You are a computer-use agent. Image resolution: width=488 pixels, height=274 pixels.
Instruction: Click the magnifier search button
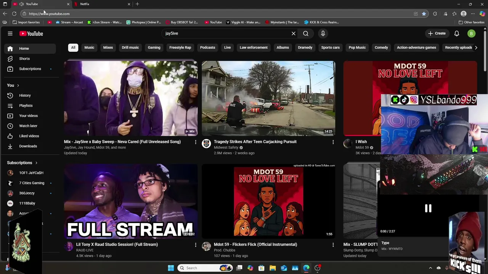click(x=306, y=33)
